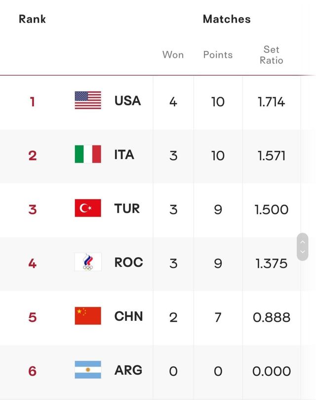
Task: Sort by the Points column header
Action: (x=218, y=55)
